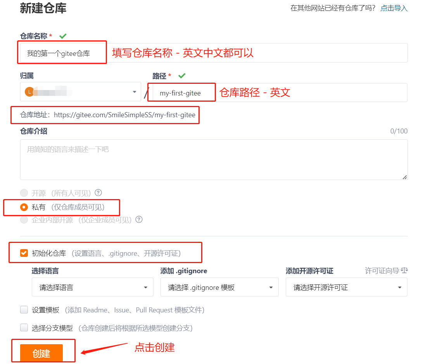Open the 请选择开源许可证 dropdown

point(346,288)
